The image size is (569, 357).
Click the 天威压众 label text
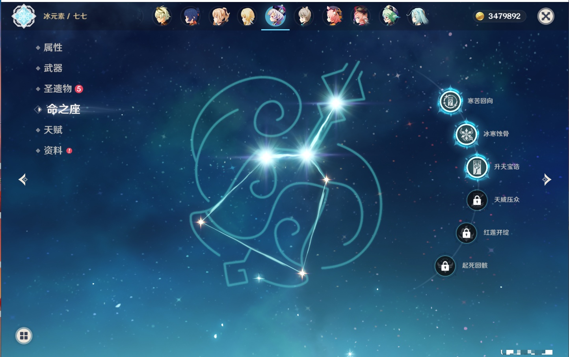tap(507, 200)
